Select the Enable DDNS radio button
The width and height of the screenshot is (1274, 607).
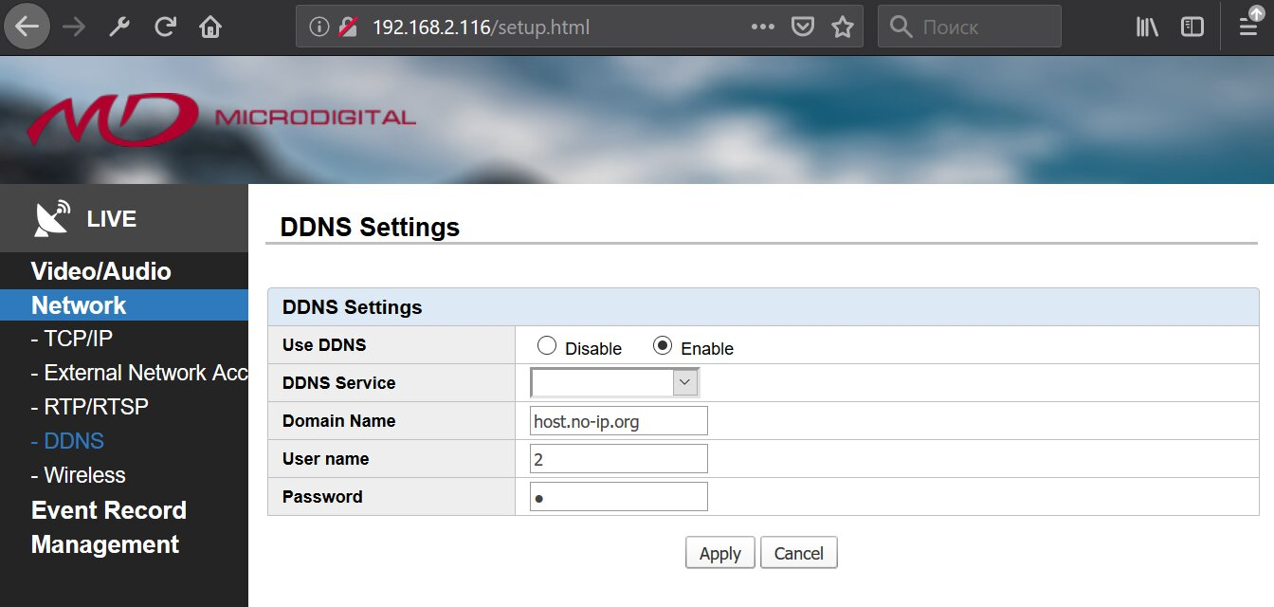click(x=663, y=346)
